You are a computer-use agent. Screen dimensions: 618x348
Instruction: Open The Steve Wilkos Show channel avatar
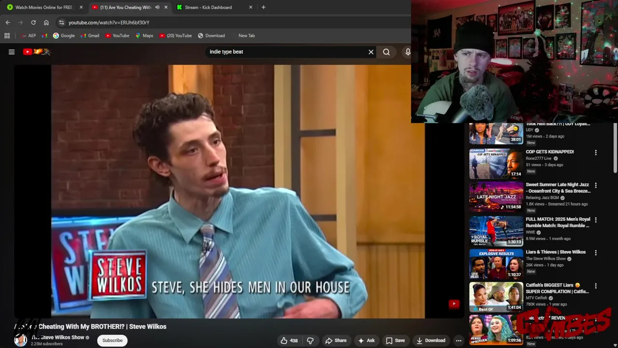click(x=21, y=340)
